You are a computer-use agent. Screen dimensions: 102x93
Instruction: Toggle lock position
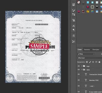tap(93, 62)
